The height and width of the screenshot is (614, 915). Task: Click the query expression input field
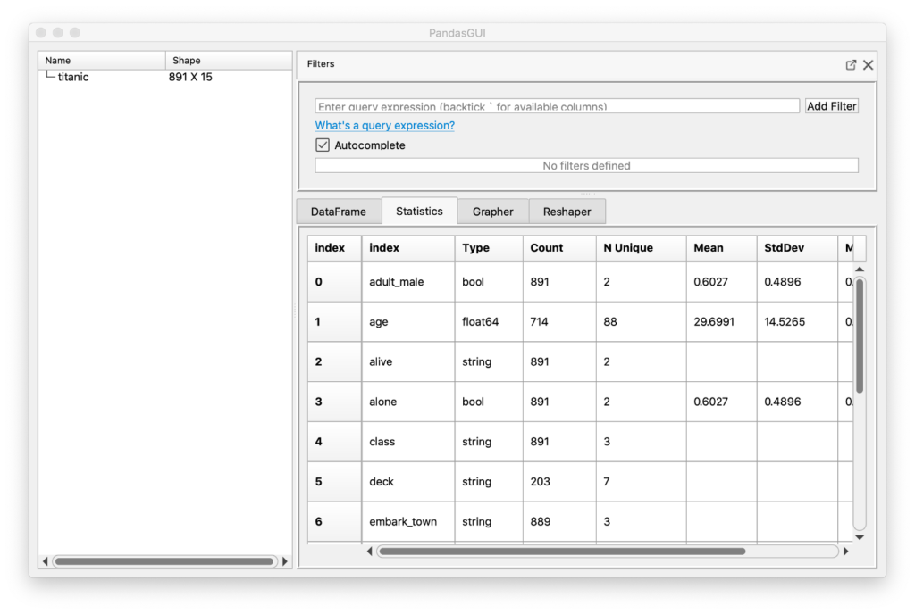click(x=557, y=106)
